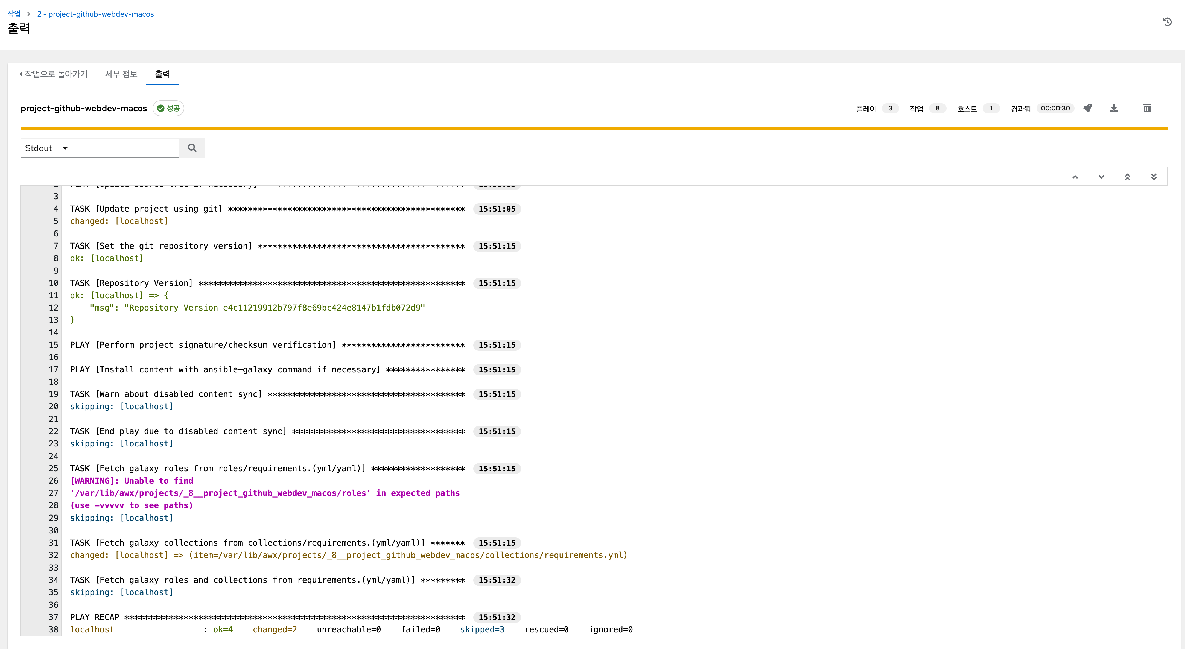Image resolution: width=1185 pixels, height=649 pixels.
Task: Jump to last output line double-chevron
Action: 1154,177
